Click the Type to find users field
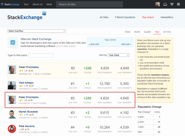 click(x=41, y=55)
